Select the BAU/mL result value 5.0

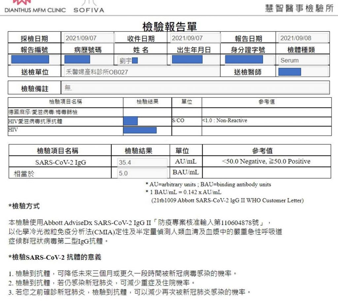click(x=142, y=173)
